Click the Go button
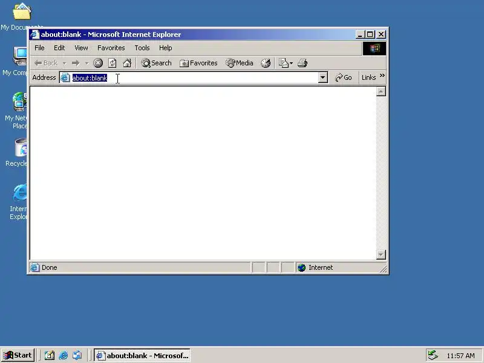Screen dimensions: 484x363 (344, 77)
